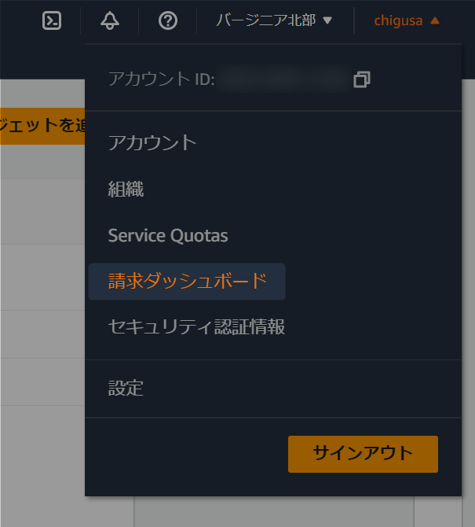Click the orange up arrow beside chigusa
This screenshot has height=527, width=475.
pos(435,20)
